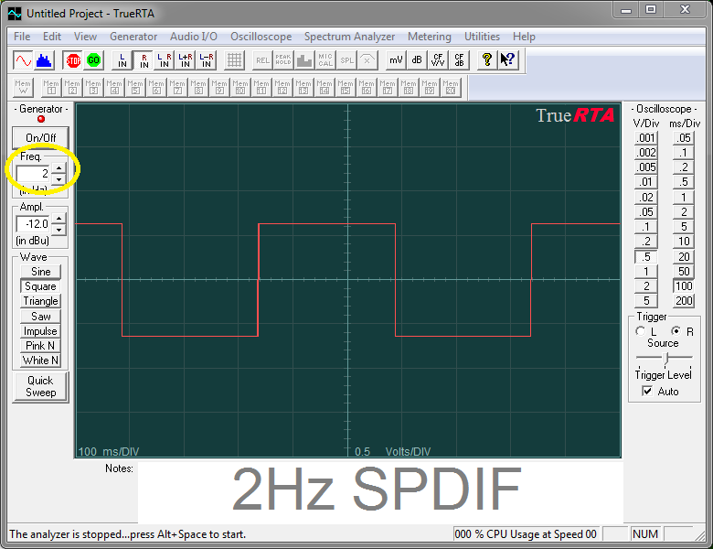Open the File menu
Viewport: 713px width, 549px height.
point(22,37)
